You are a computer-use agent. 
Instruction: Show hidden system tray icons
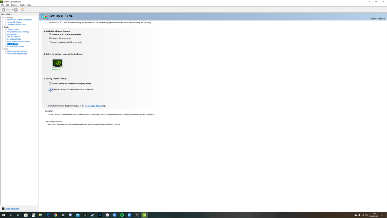(352, 215)
